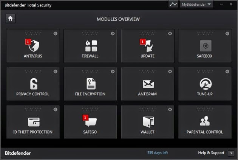The height and width of the screenshot is (160, 238).
Task: Open Antispam settings gear
Action: pyautogui.click(x=170, y=71)
